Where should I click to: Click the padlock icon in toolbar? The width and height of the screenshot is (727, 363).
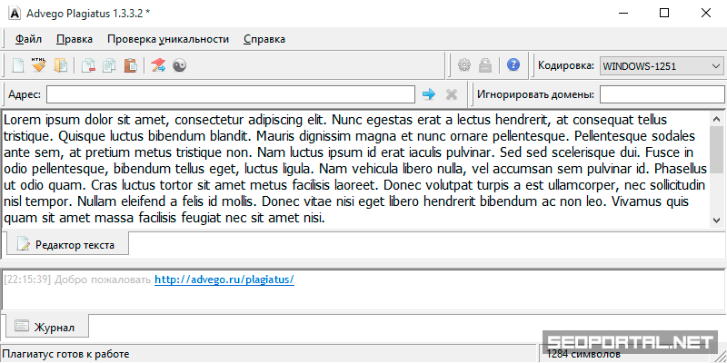tap(485, 65)
